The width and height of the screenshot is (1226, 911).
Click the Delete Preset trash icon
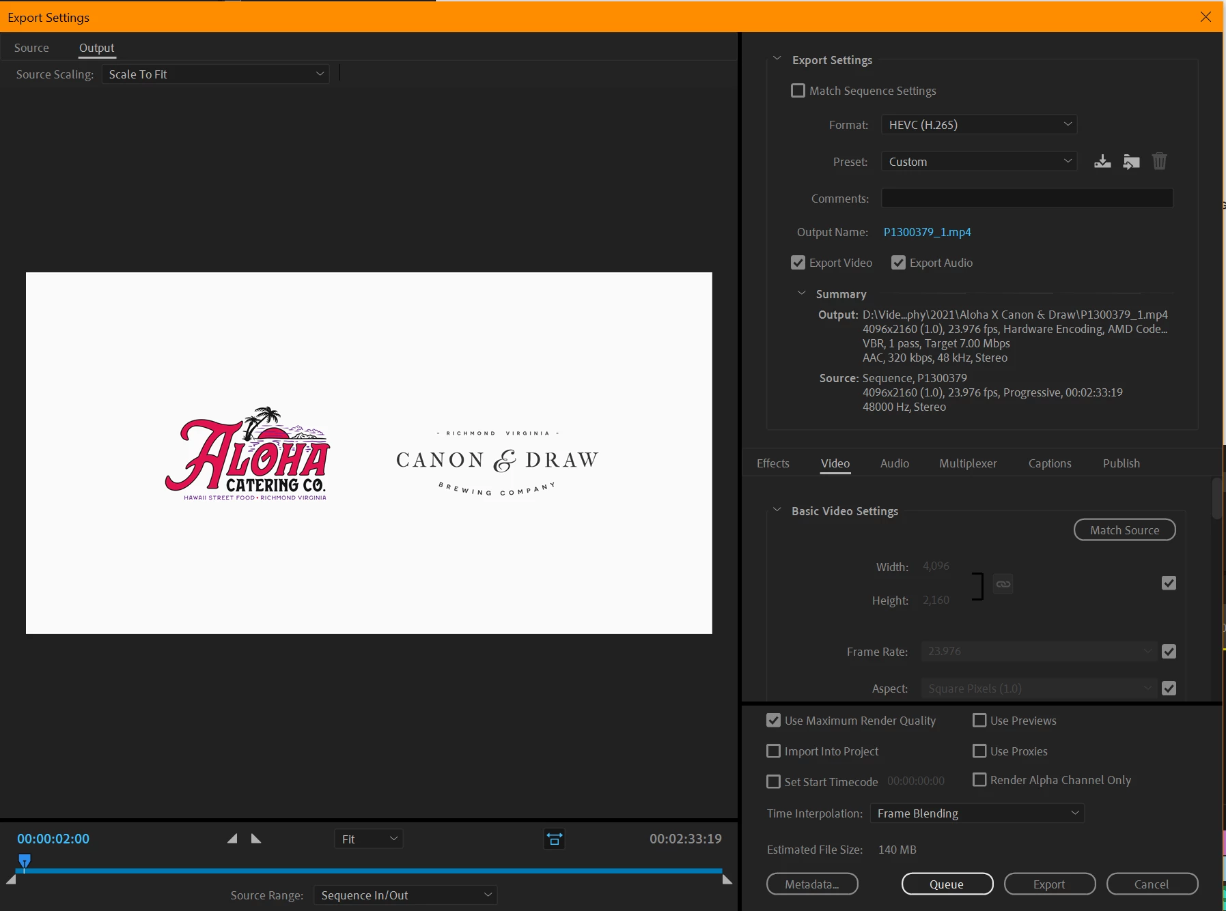click(x=1160, y=162)
